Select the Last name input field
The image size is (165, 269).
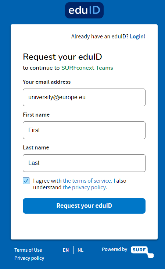tap(84, 163)
